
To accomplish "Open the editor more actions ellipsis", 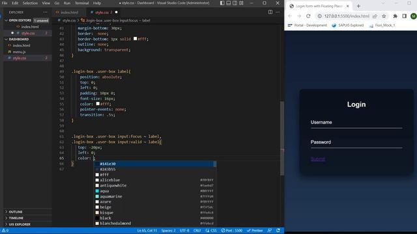I will 278,12.
